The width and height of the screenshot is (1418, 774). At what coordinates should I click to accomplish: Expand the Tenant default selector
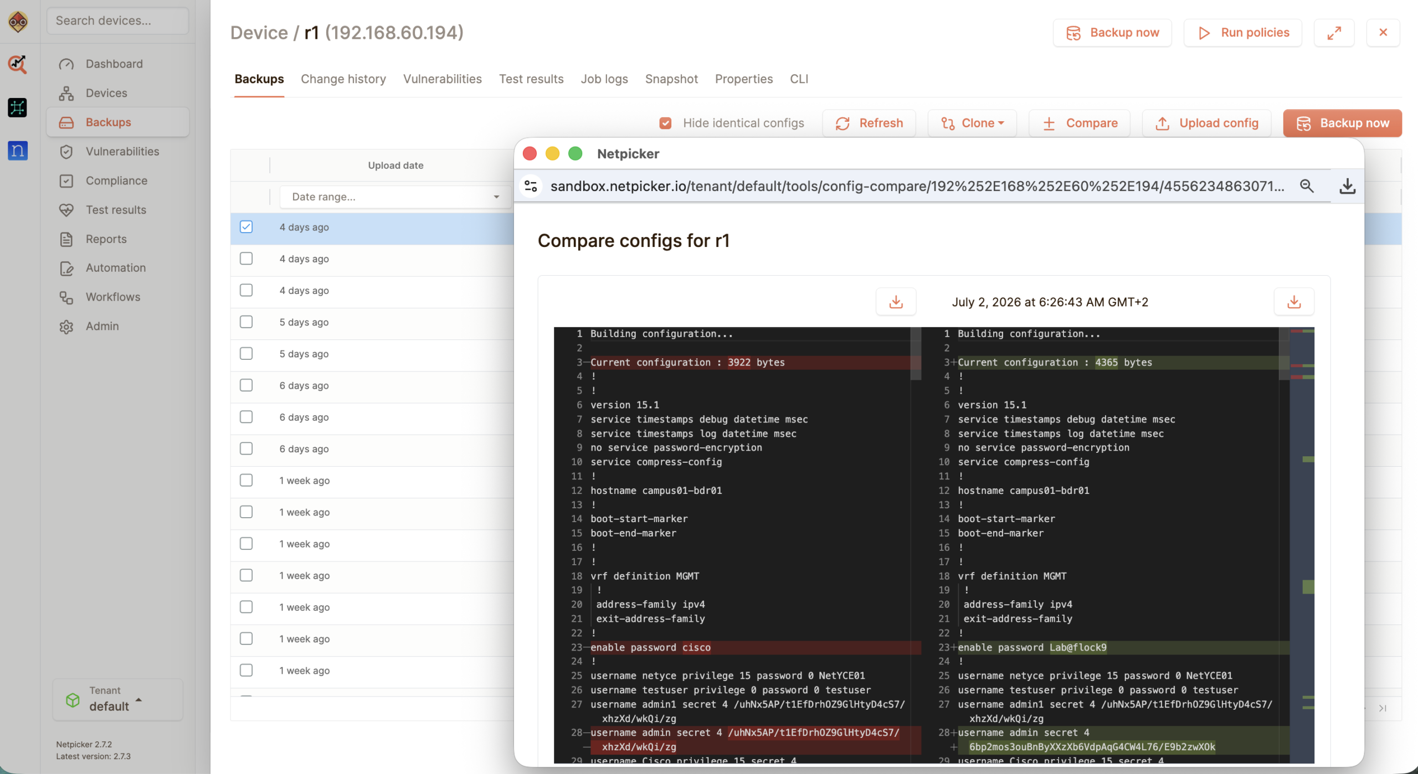tap(117, 699)
